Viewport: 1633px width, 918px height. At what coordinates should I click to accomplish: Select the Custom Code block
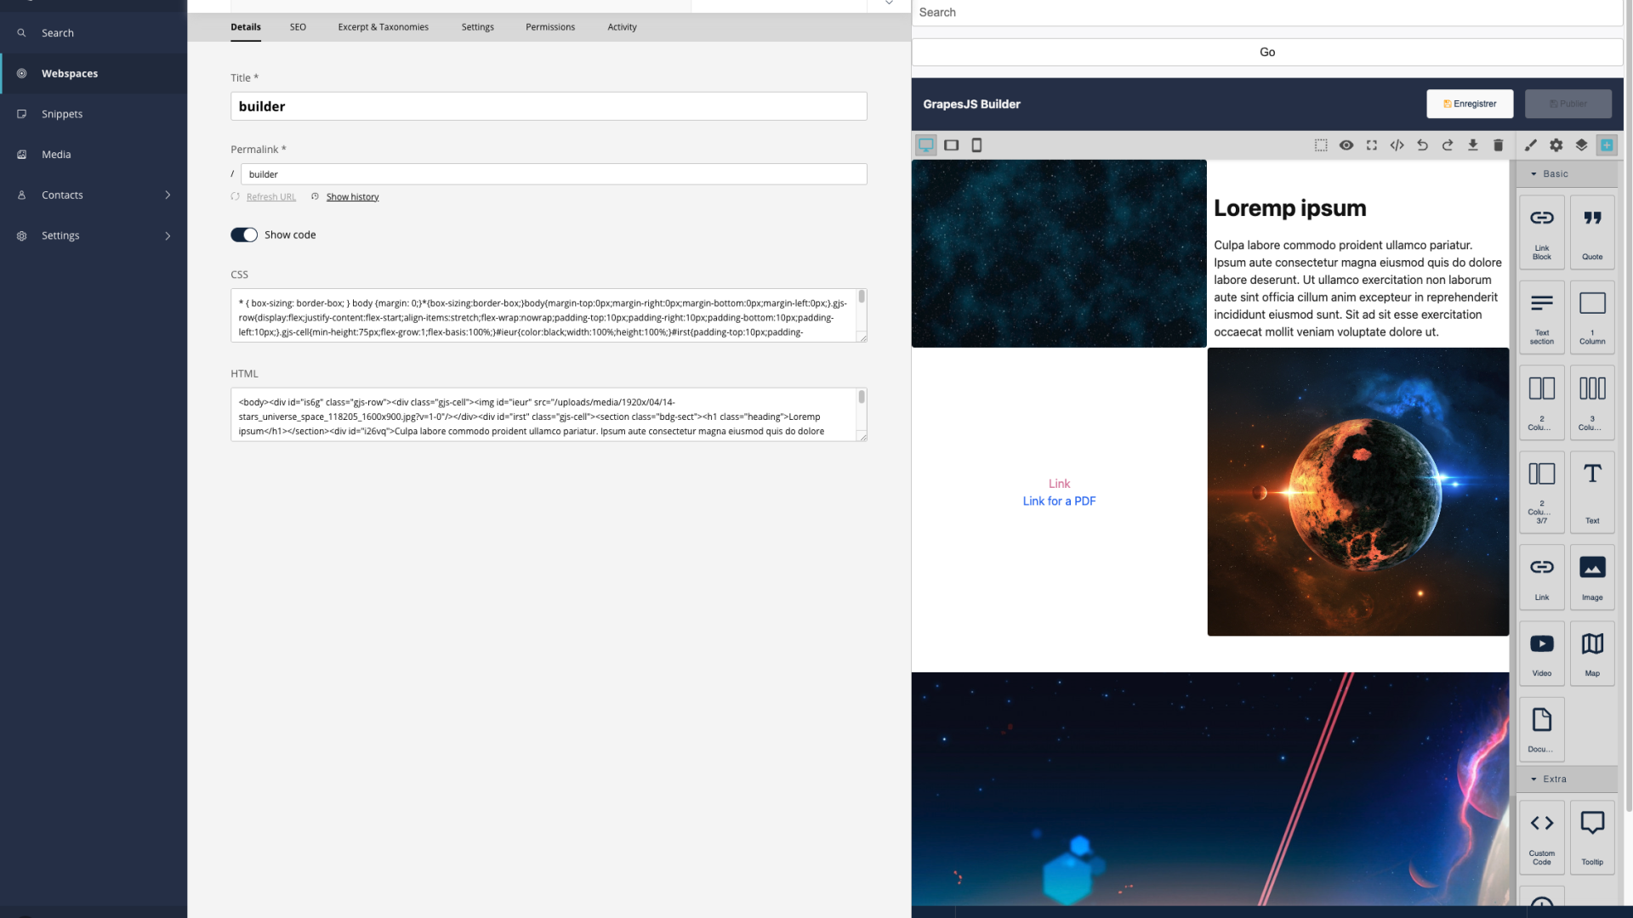point(1542,837)
